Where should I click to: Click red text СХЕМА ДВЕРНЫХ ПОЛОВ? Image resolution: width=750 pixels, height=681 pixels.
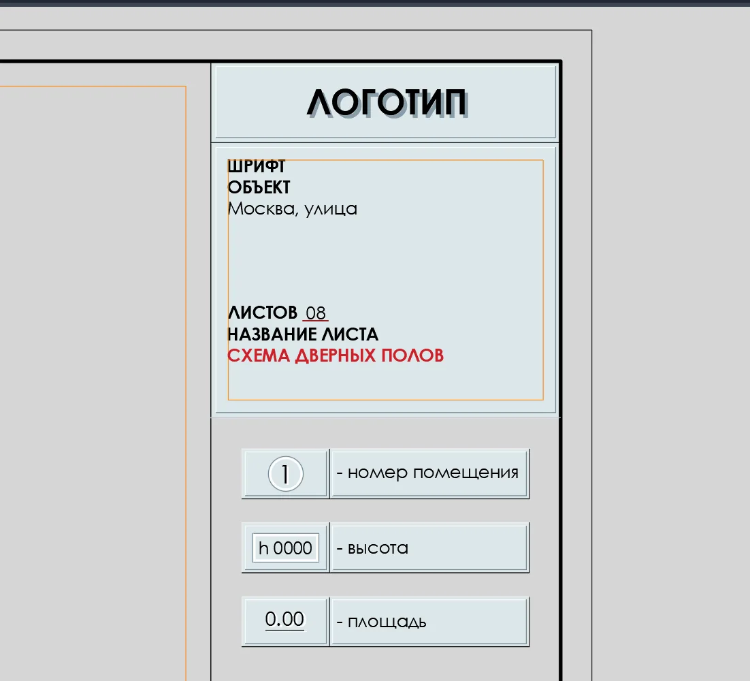pos(336,355)
